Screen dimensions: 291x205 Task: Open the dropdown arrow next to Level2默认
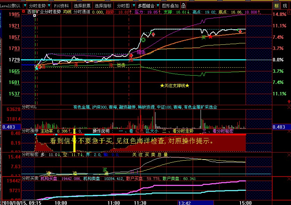click(25, 6)
